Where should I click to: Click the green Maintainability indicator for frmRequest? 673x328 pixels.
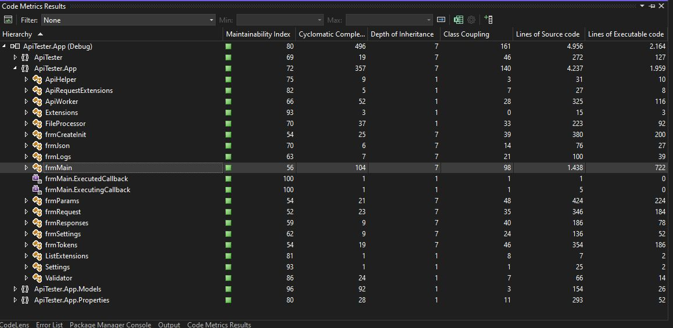point(228,212)
